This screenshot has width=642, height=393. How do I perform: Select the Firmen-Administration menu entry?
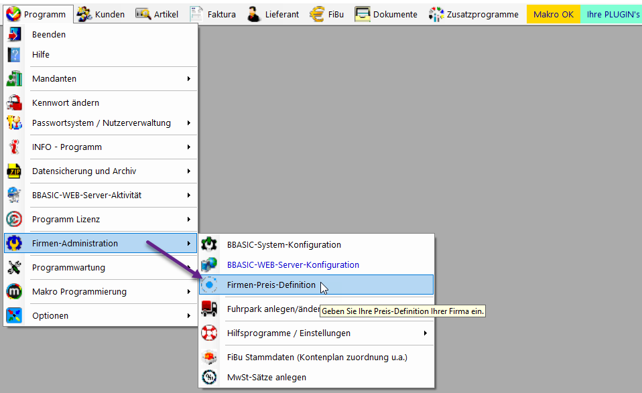tap(101, 243)
